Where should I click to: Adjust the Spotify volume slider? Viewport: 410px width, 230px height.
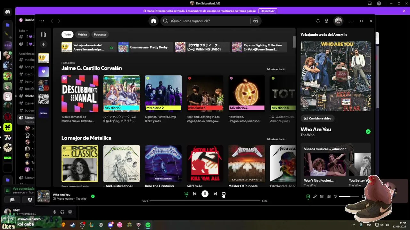tap(349, 196)
